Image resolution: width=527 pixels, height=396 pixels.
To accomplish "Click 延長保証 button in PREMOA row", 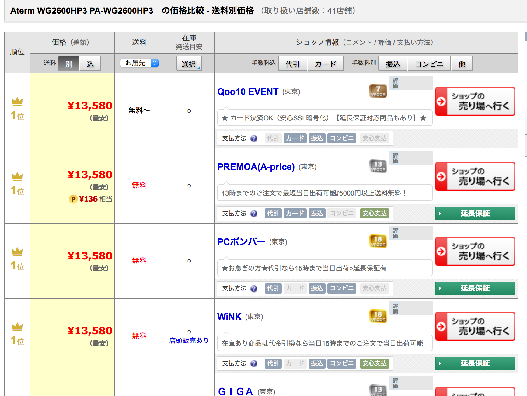I will click(475, 213).
